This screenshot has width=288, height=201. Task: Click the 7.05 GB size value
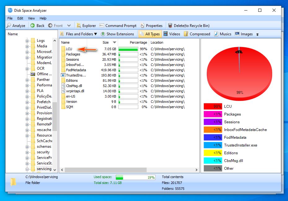(110, 49)
